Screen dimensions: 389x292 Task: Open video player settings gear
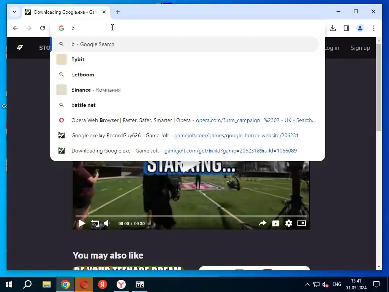point(289,224)
